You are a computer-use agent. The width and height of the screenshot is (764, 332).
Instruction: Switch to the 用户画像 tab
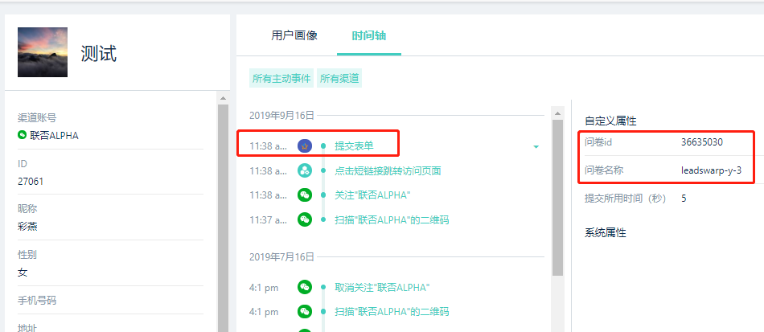click(x=294, y=35)
